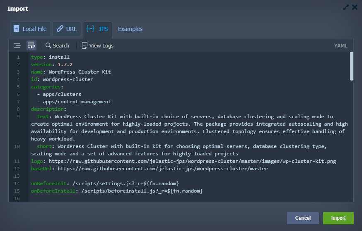Click the 'text' key on line 9
This screenshot has width=362, height=231.
(x=43, y=117)
